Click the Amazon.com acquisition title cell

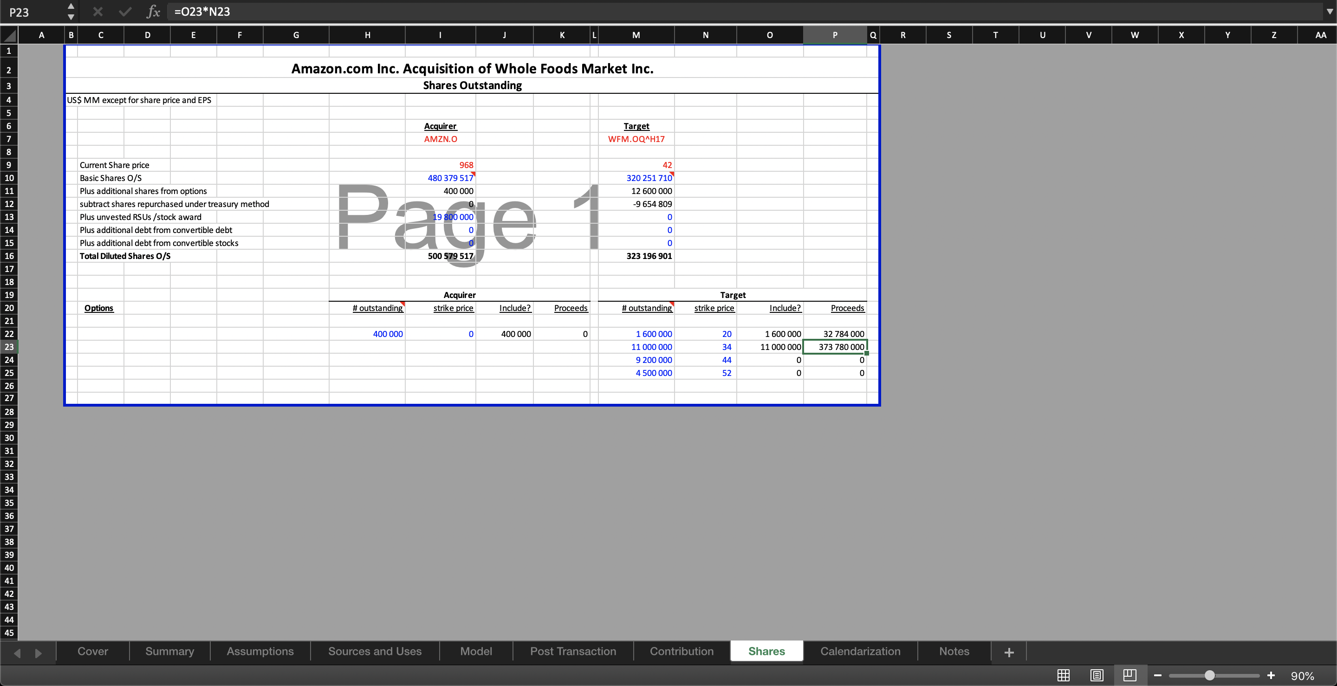point(472,69)
